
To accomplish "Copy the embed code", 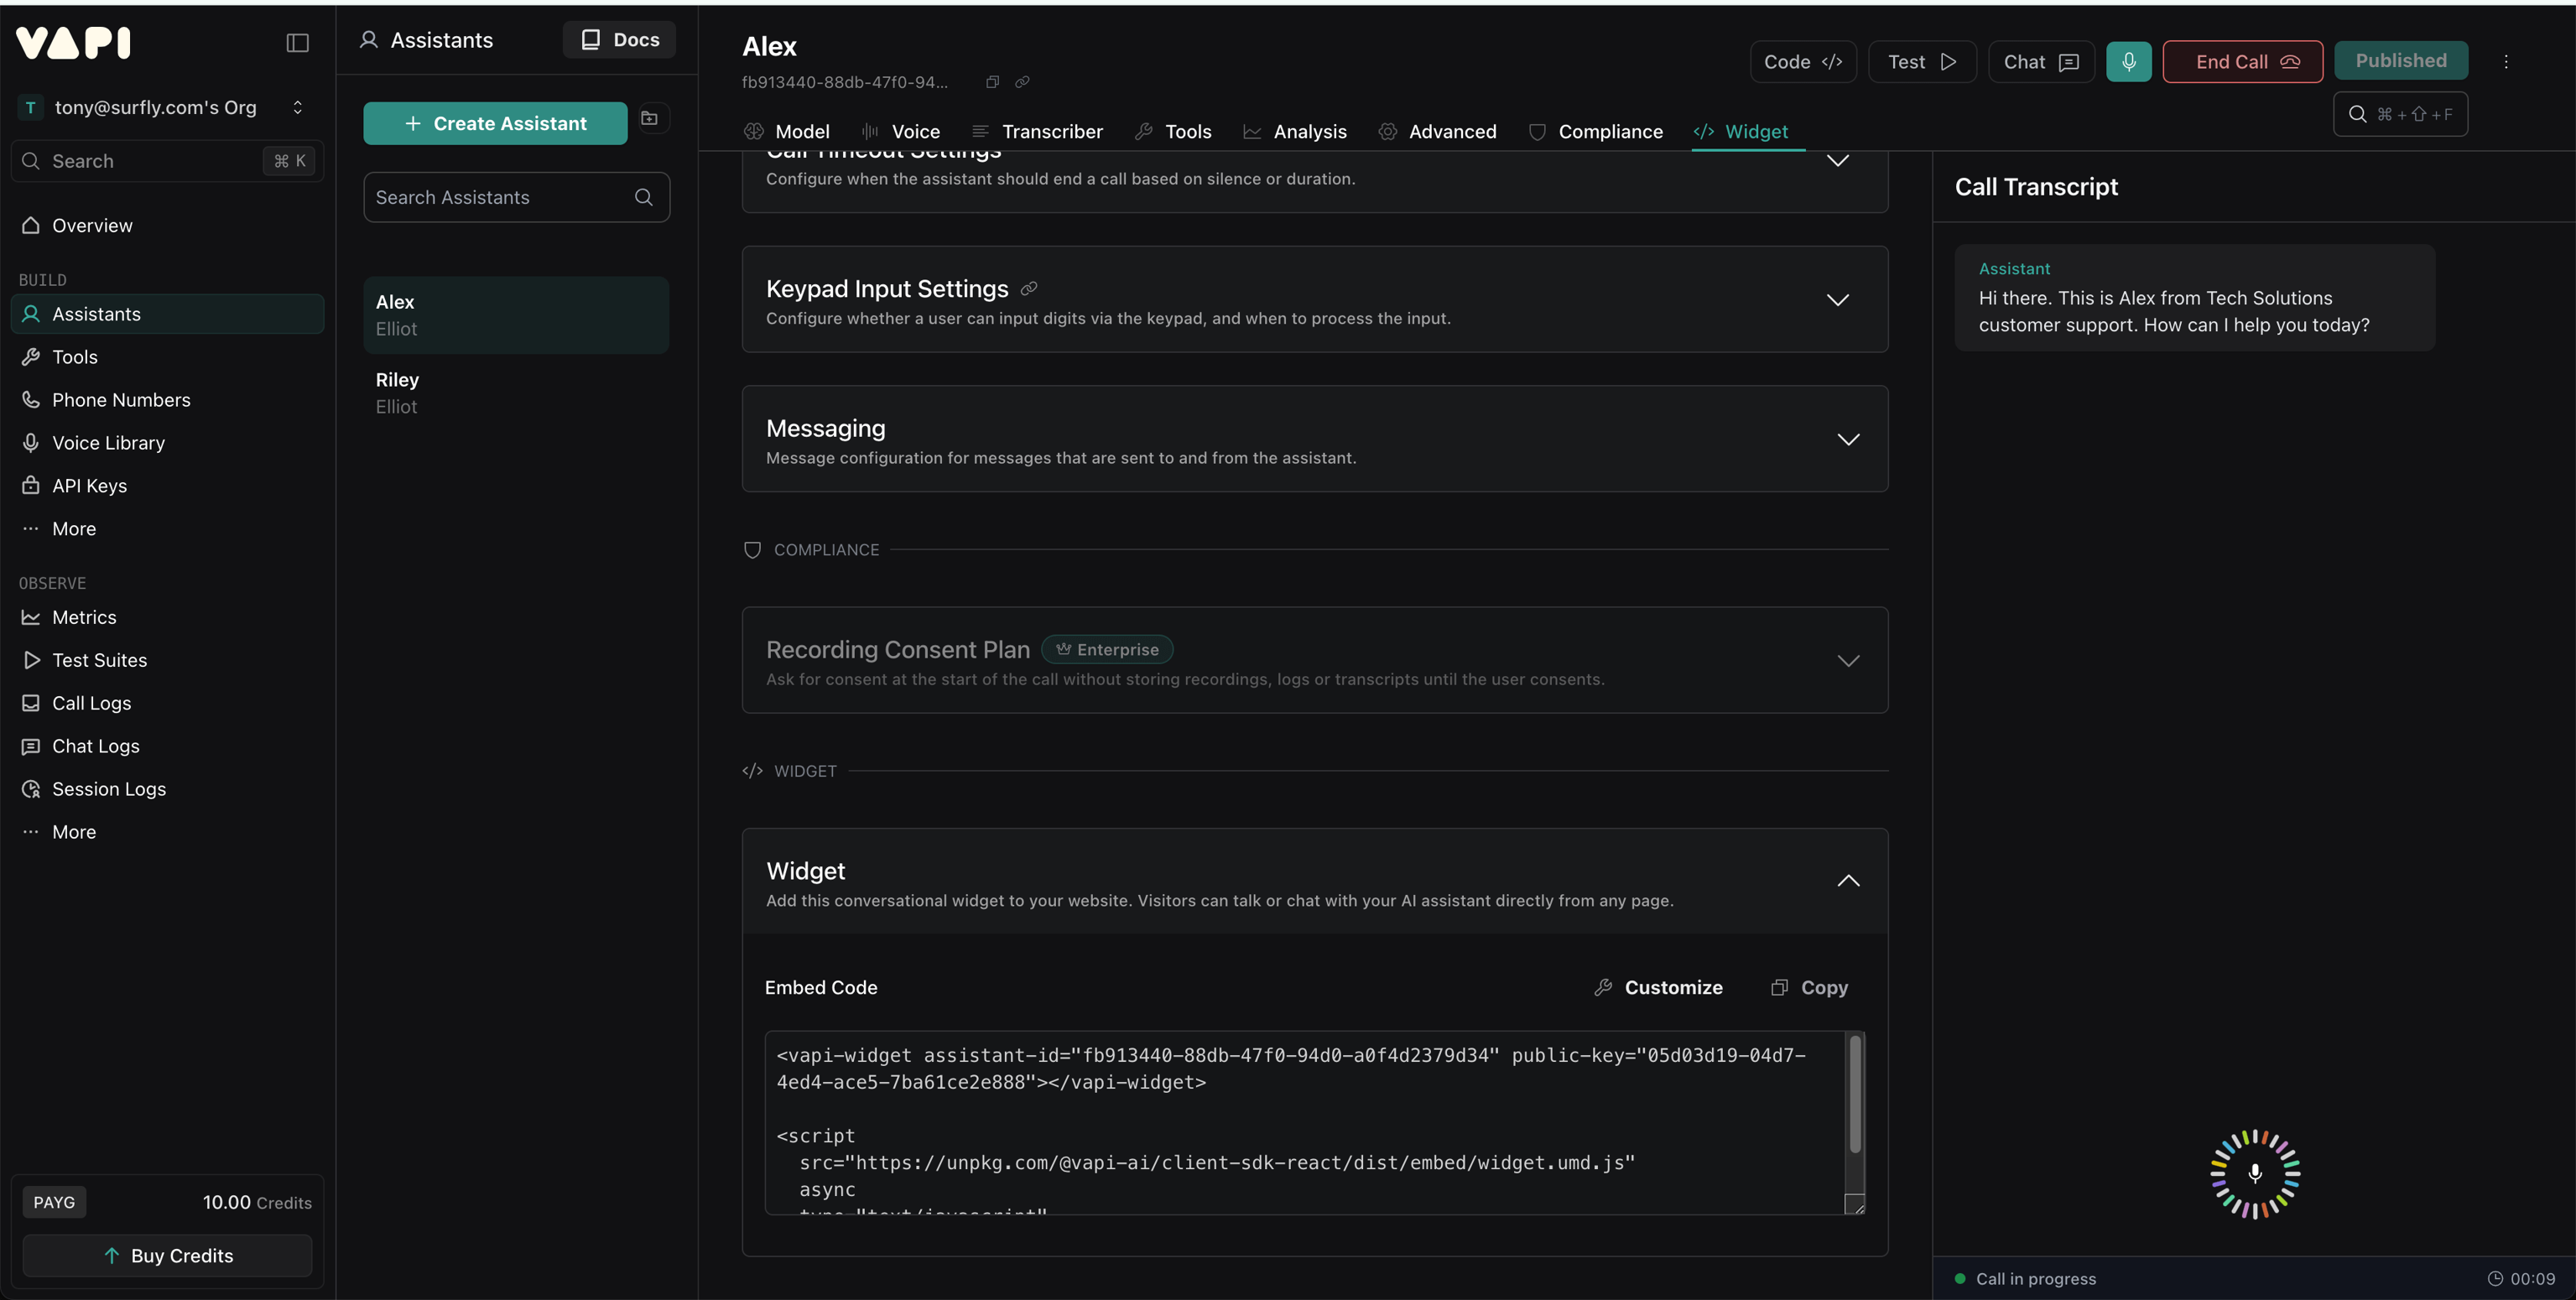I will click(x=1809, y=987).
